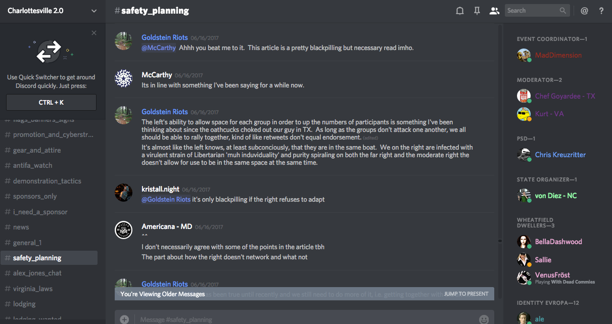Image resolution: width=612 pixels, height=324 pixels.
Task: Open help question mark icon
Action: (601, 11)
